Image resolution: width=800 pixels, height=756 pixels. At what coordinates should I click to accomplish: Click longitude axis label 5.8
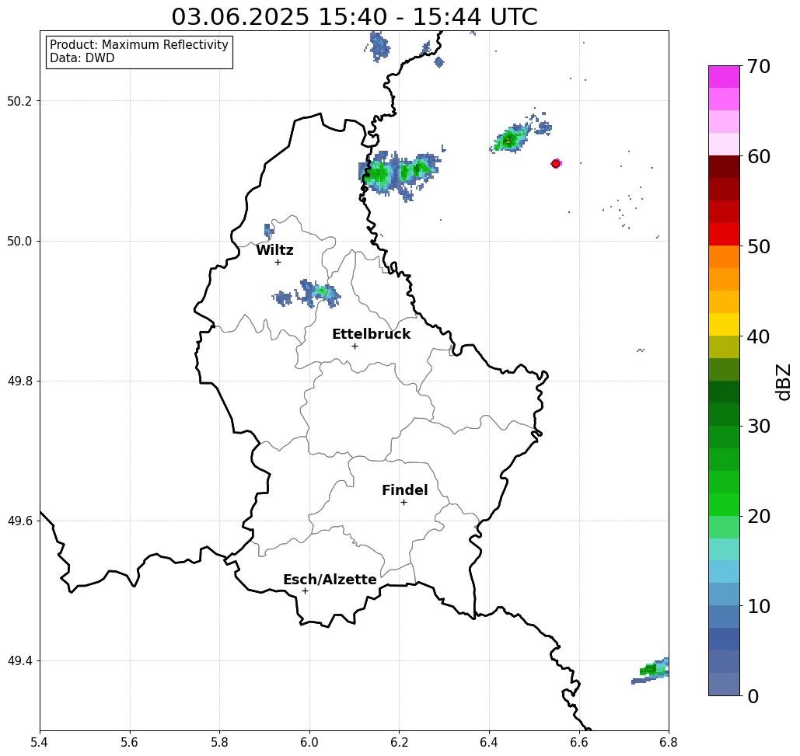(x=219, y=742)
